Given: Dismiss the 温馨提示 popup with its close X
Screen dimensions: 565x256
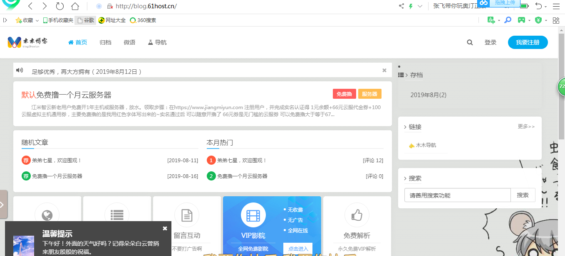Looking at the screenshot, I should click(x=165, y=228).
